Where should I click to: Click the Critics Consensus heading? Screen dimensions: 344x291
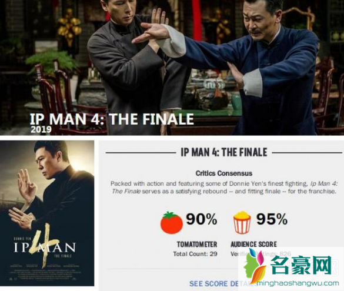[224, 173]
